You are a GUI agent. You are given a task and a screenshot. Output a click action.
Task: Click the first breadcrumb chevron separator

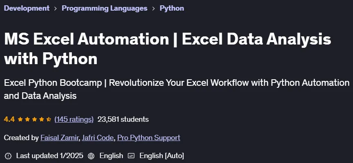click(56, 9)
